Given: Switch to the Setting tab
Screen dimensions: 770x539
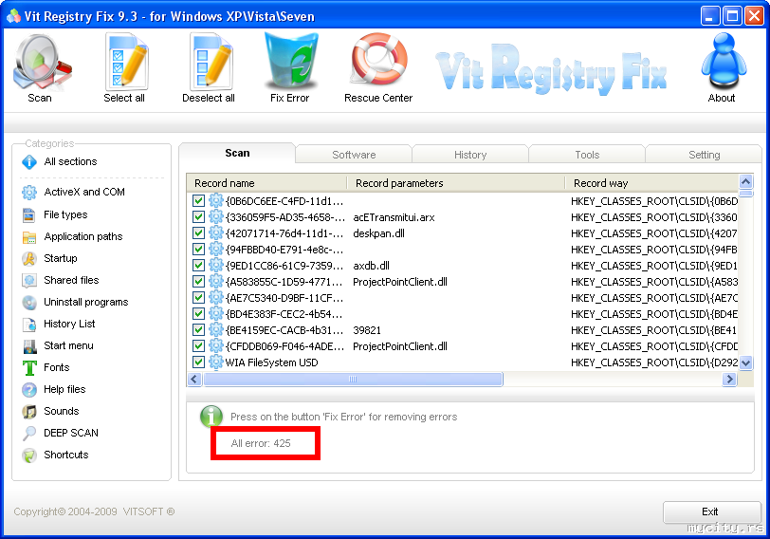Looking at the screenshot, I should pyautogui.click(x=704, y=155).
